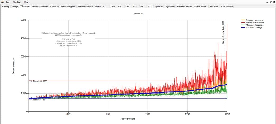This screenshot has height=124, width=276.
Task: Switch to the UMEM tab
Action: pos(98,7)
